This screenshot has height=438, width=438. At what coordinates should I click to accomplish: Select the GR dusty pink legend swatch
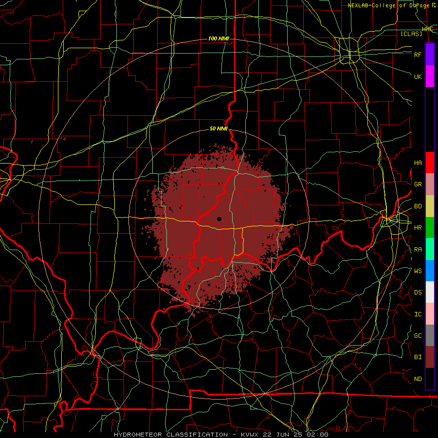pyautogui.click(x=430, y=184)
